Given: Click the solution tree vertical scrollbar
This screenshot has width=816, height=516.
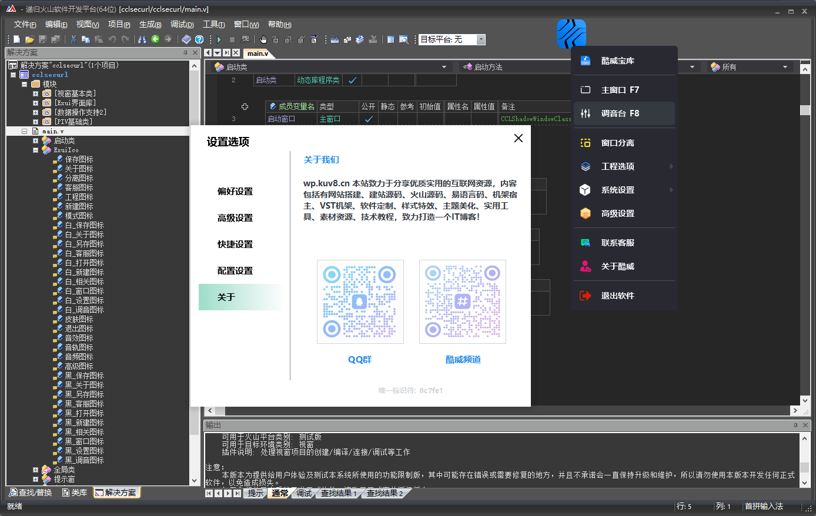Looking at the screenshot, I should [195, 273].
